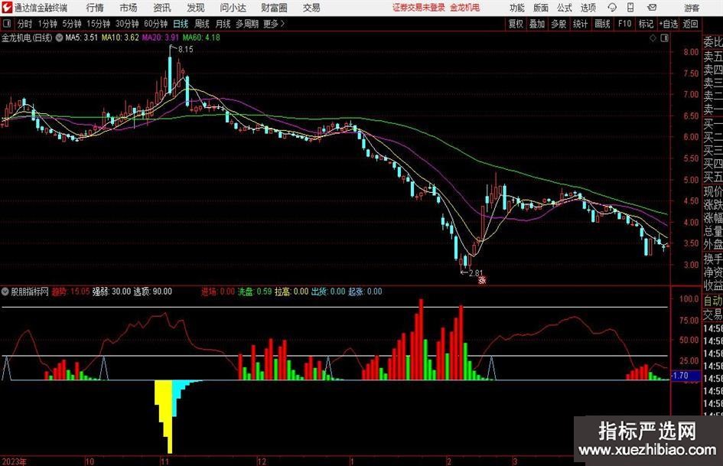Image resolution: width=723 pixels, height=466 pixels.
Task: Click the 通达信 app logo icon
Action: 6,8
